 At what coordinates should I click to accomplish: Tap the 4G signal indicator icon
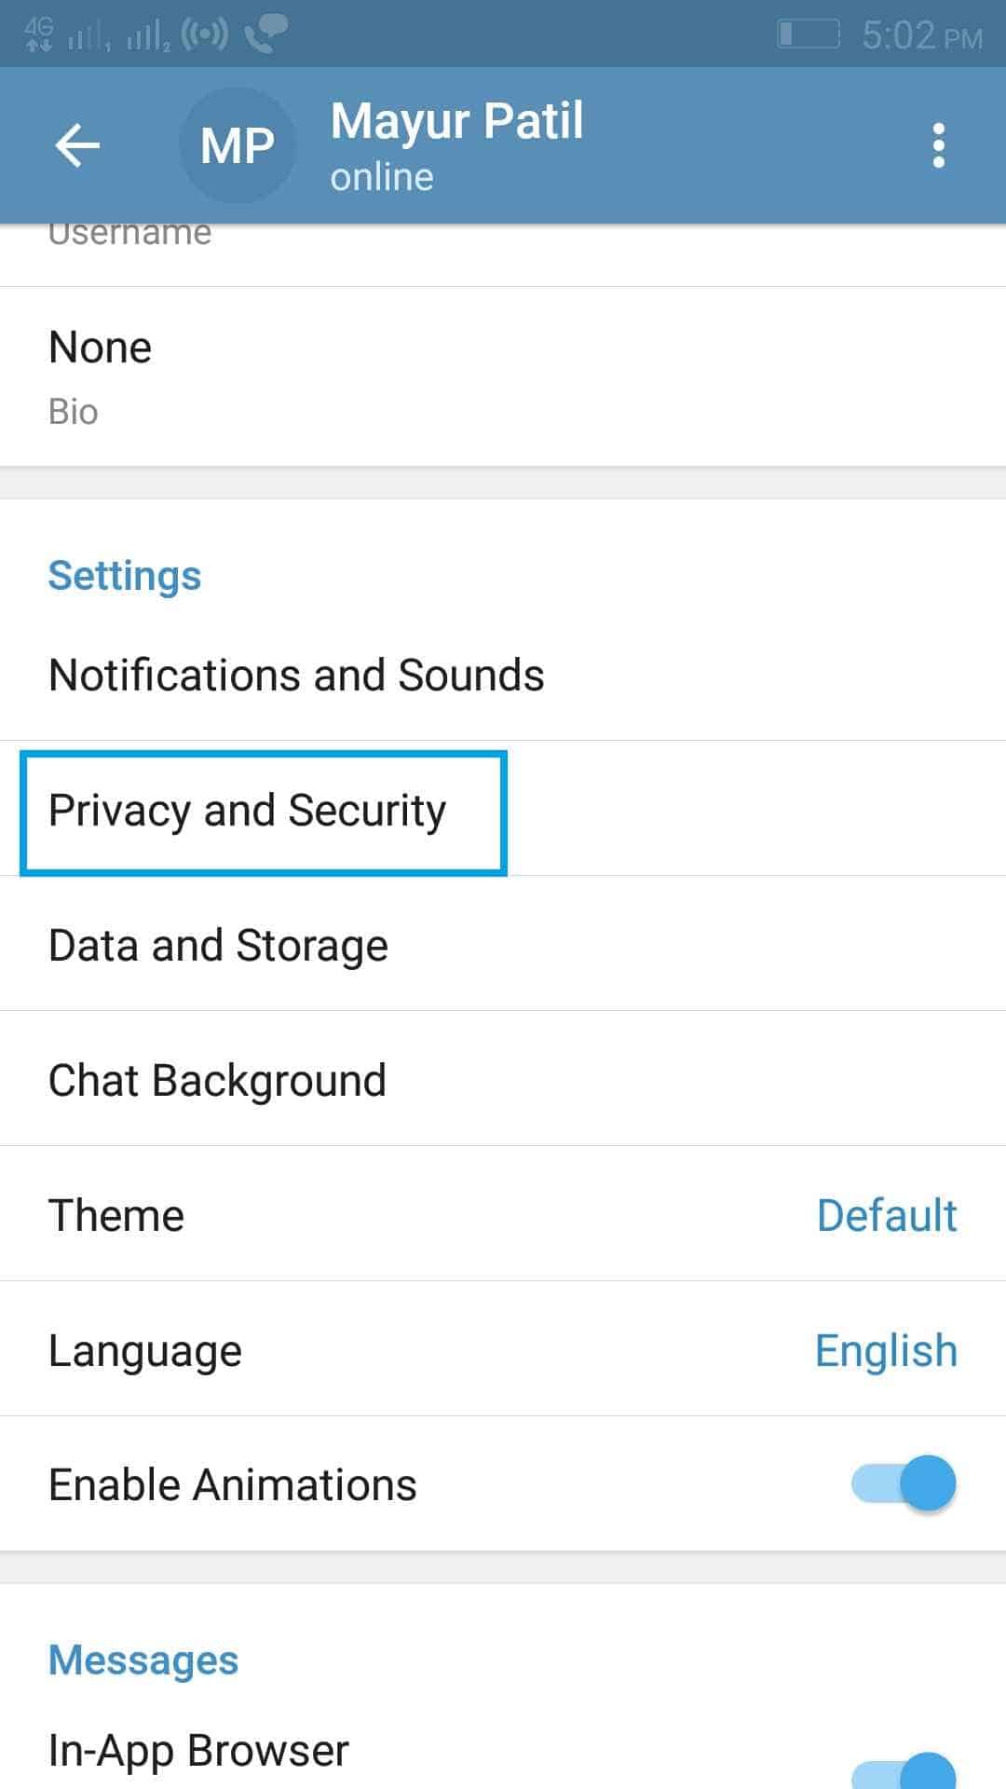[x=39, y=34]
